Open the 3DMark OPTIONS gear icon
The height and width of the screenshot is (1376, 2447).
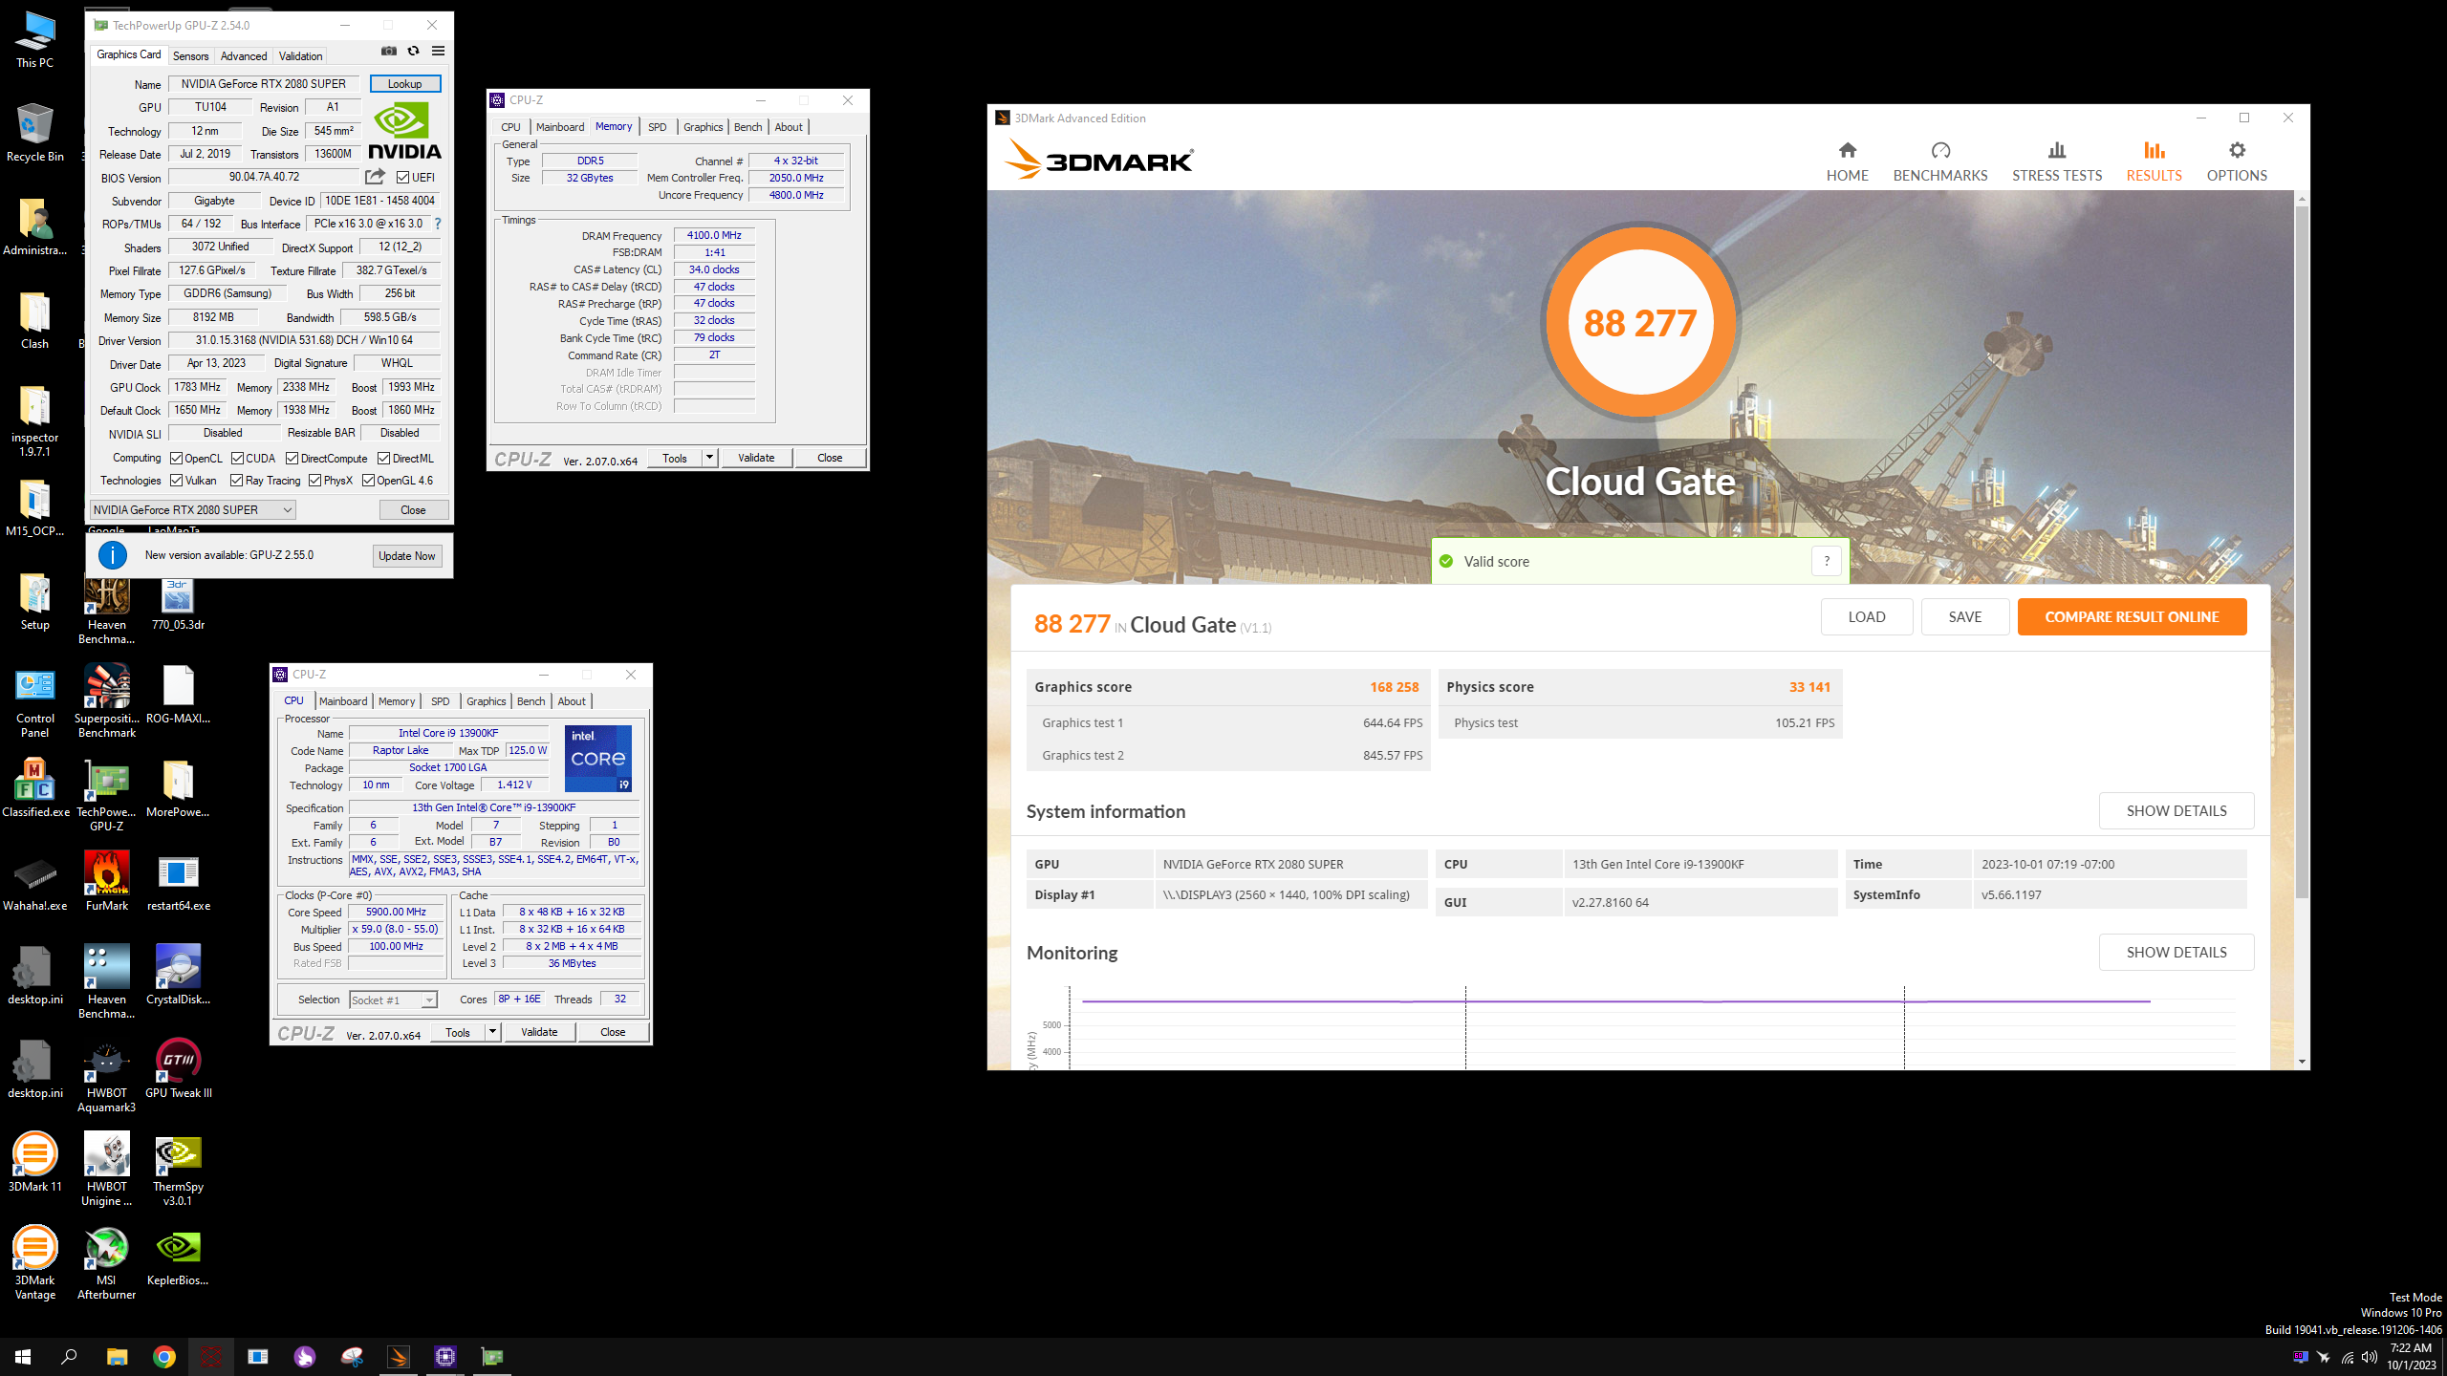(2237, 151)
